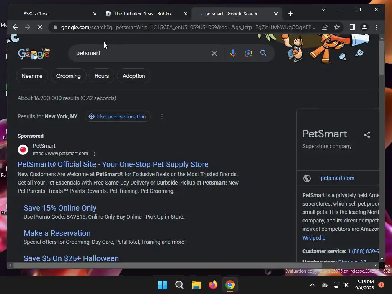Open Chrome profile menu
Screen dimensions: 392x294
[x=364, y=27]
